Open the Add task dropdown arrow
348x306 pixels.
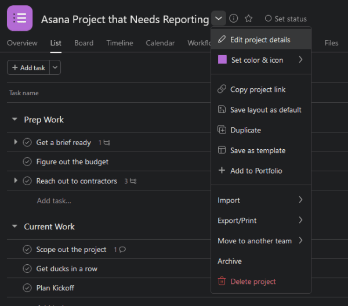pyautogui.click(x=55, y=67)
